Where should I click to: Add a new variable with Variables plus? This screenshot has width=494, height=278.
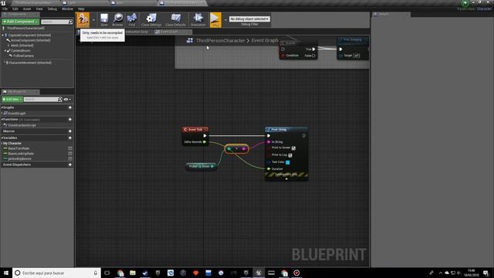click(x=70, y=137)
